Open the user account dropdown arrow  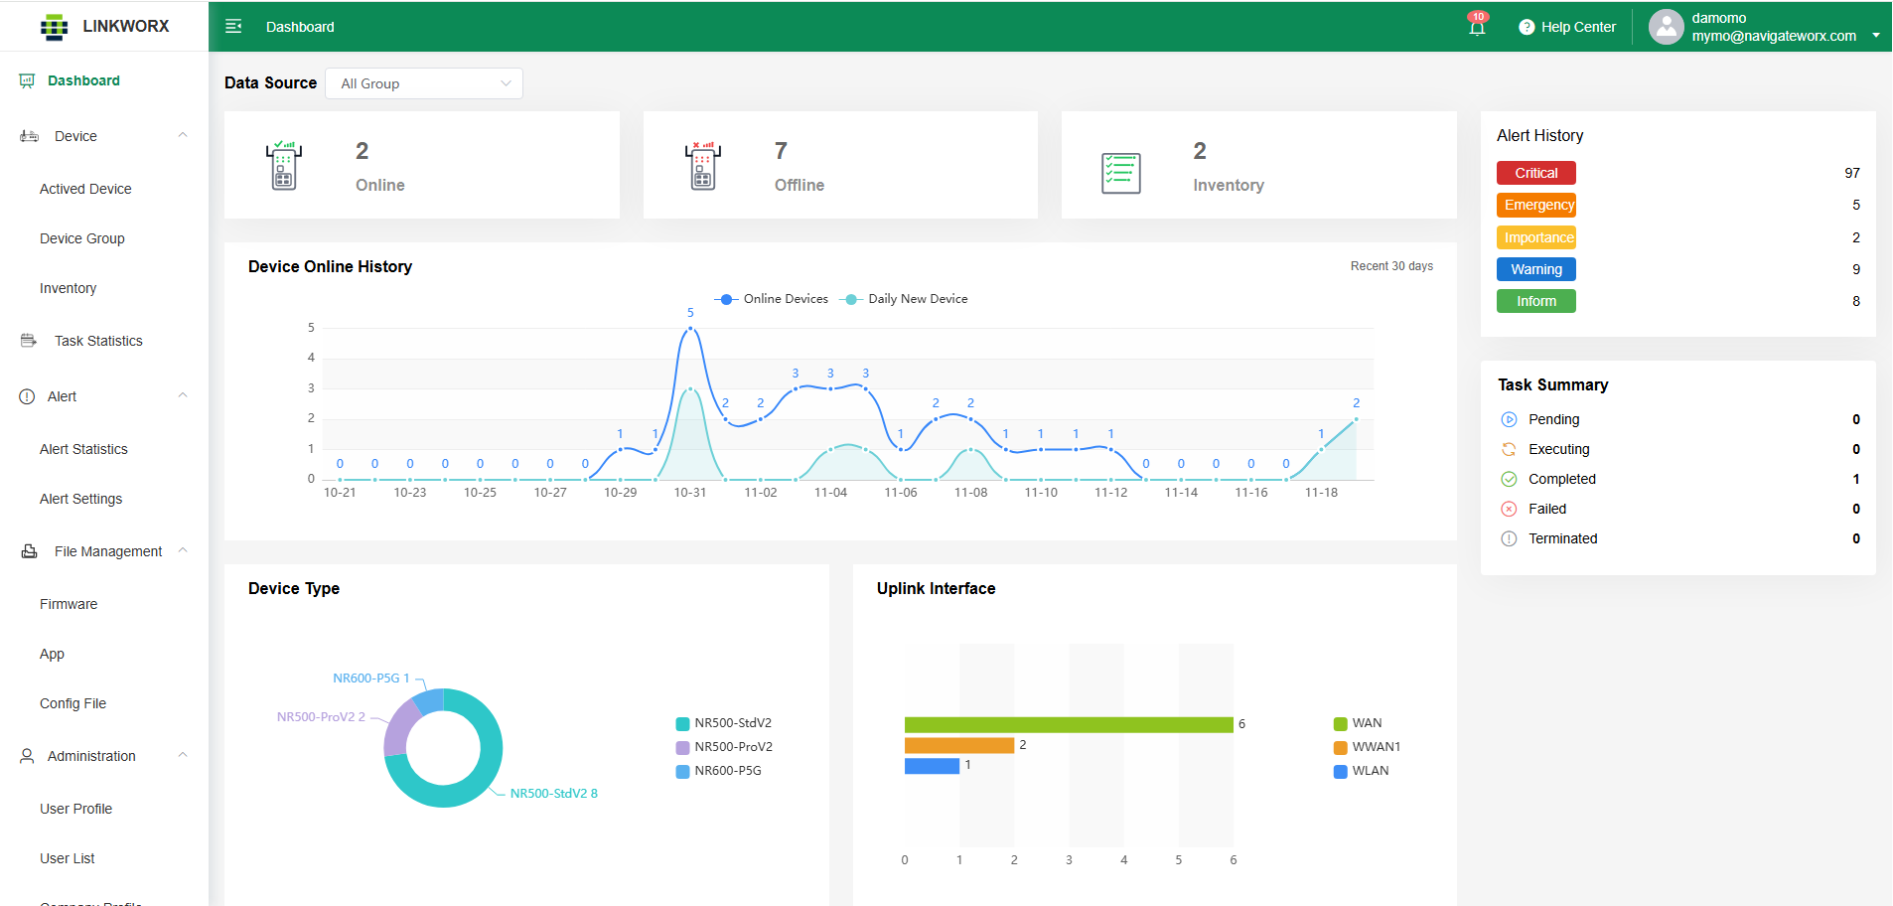tap(1876, 36)
